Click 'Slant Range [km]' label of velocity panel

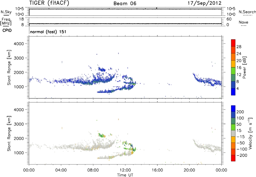[x=9, y=134]
